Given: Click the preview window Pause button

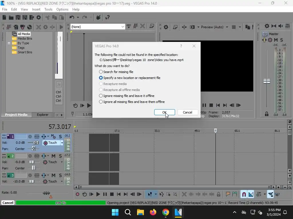Looking at the screenshot, I should pyautogui.click(x=204, y=105).
